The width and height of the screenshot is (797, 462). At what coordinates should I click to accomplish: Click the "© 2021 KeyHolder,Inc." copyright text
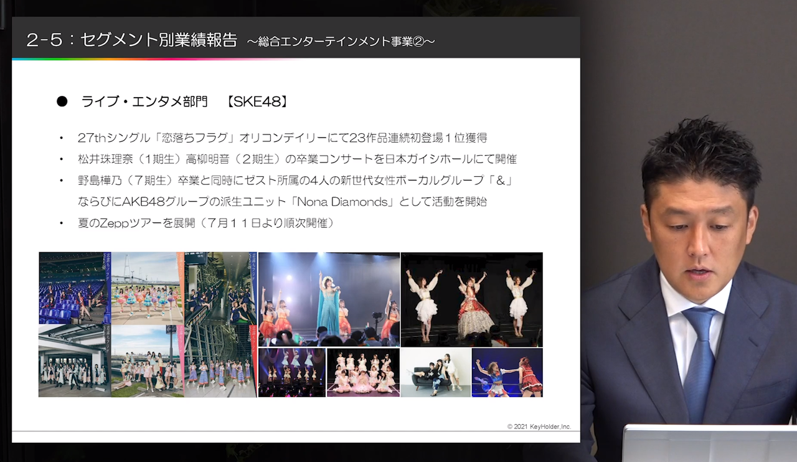(539, 427)
